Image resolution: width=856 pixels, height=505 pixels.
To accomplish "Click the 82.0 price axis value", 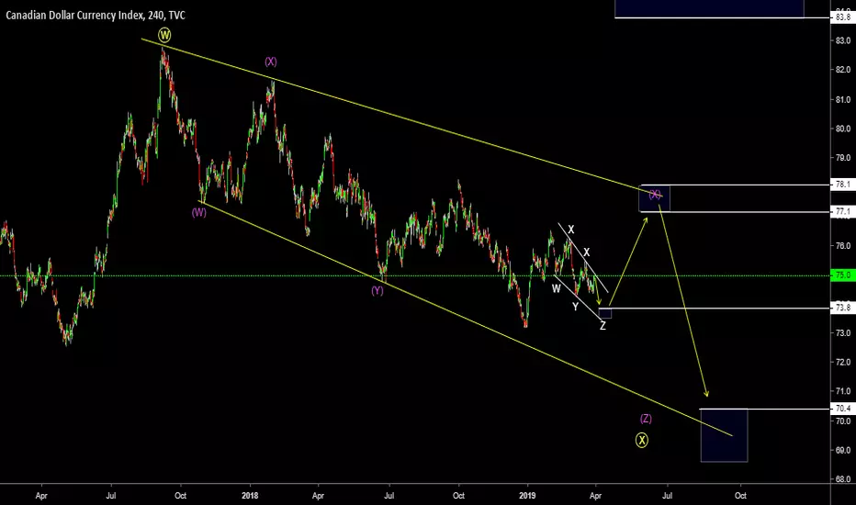I will (842, 70).
